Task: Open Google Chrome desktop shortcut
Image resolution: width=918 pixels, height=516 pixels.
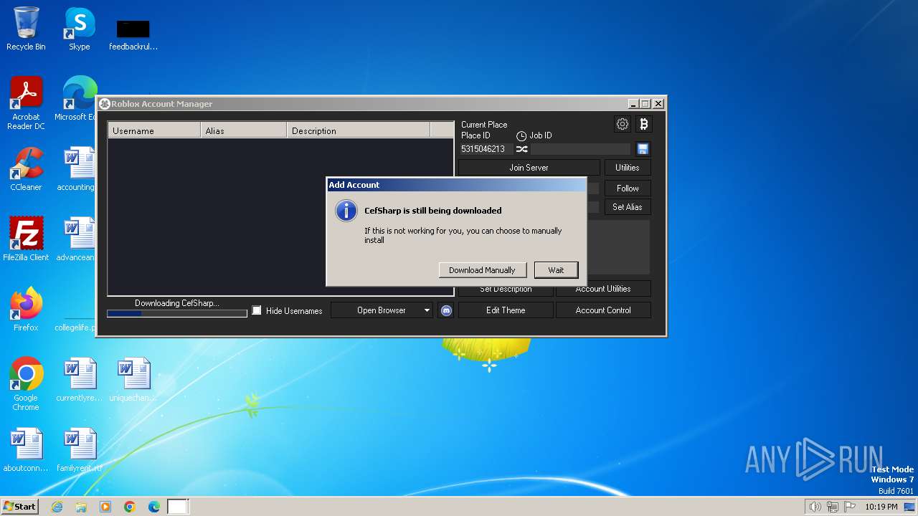Action: pos(26,384)
